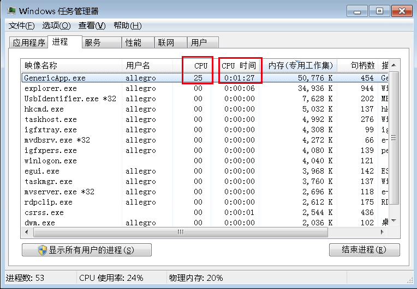The width and height of the screenshot is (417, 289).
Task: Click the horizontal scrollbar thumb
Action: tap(181, 232)
